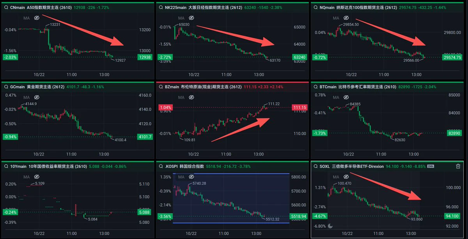Click the MA indicator label on the CNmain chart
The height and width of the screenshot is (239, 468).
[27, 18]
